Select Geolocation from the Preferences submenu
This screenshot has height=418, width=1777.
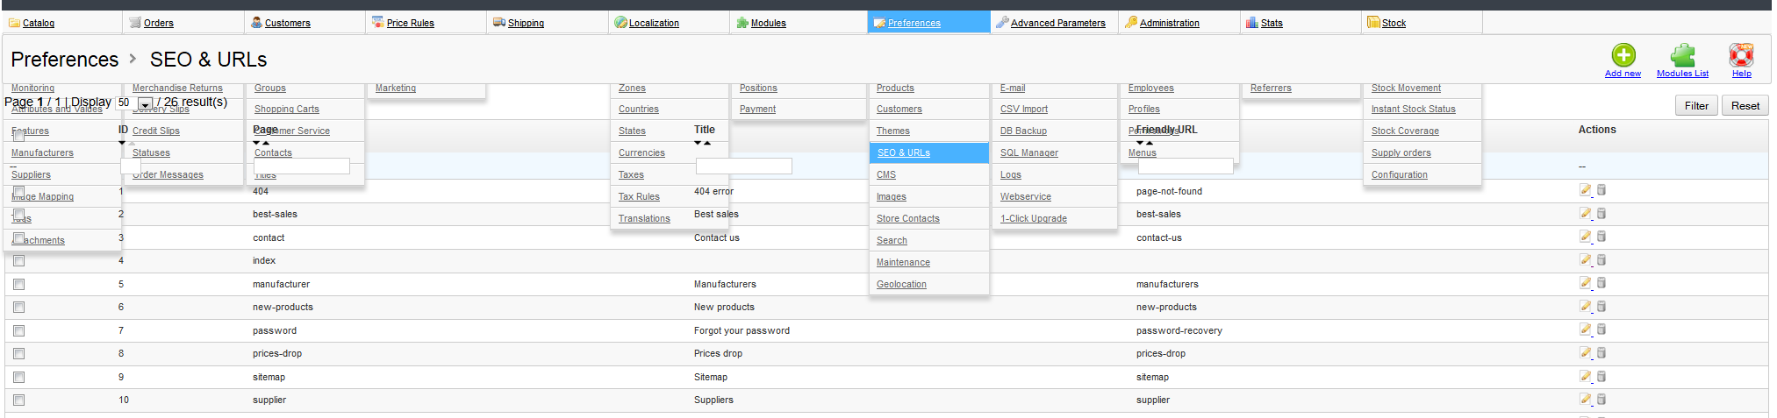click(x=901, y=284)
